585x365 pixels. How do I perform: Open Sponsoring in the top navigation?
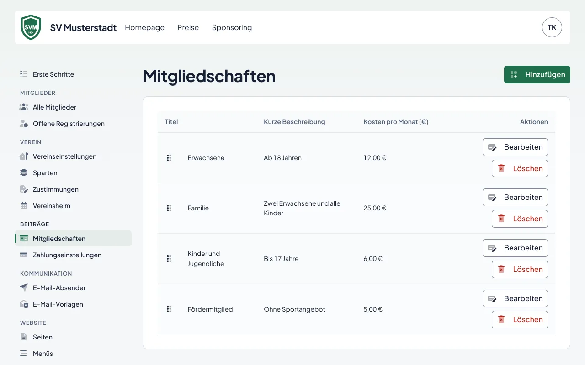[232, 27]
